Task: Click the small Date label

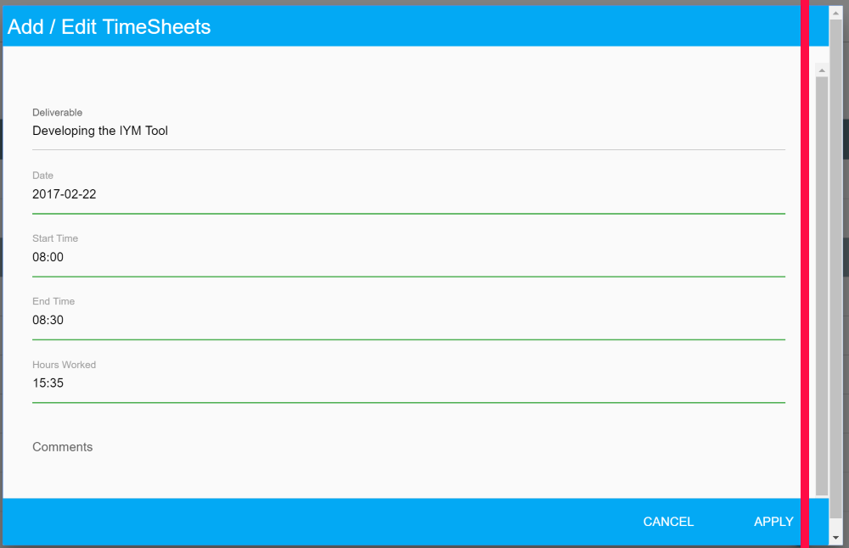Action: [x=42, y=176]
